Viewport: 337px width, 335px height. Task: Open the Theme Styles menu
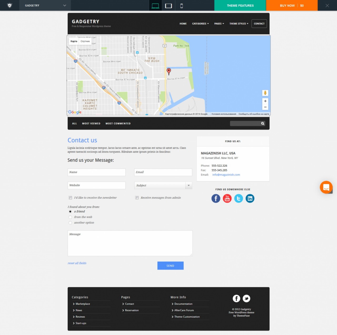239,24
